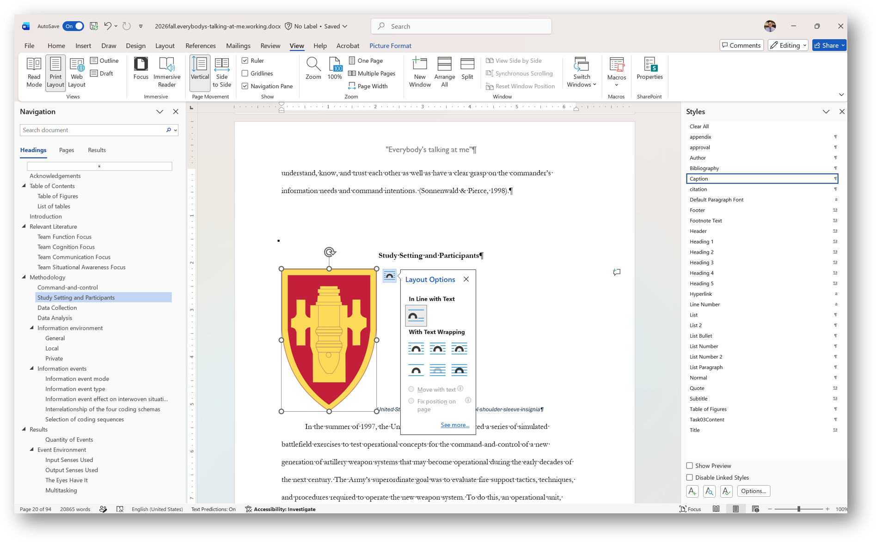Open the Zoom dialog
Image resolution: width=876 pixels, height=542 pixels.
click(x=313, y=68)
